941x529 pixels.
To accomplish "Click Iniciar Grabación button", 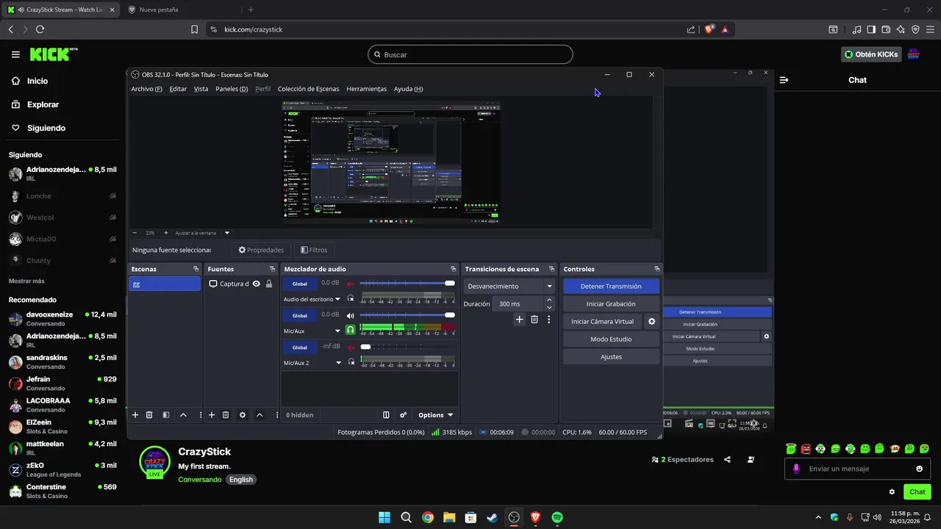I will pyautogui.click(x=611, y=304).
